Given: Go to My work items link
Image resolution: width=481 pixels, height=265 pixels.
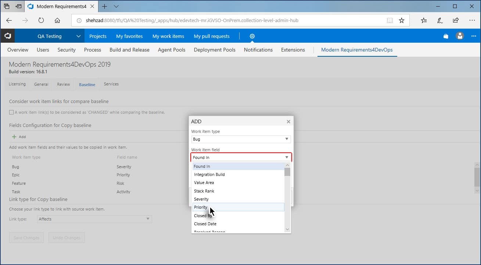Looking at the screenshot, I should 168,36.
